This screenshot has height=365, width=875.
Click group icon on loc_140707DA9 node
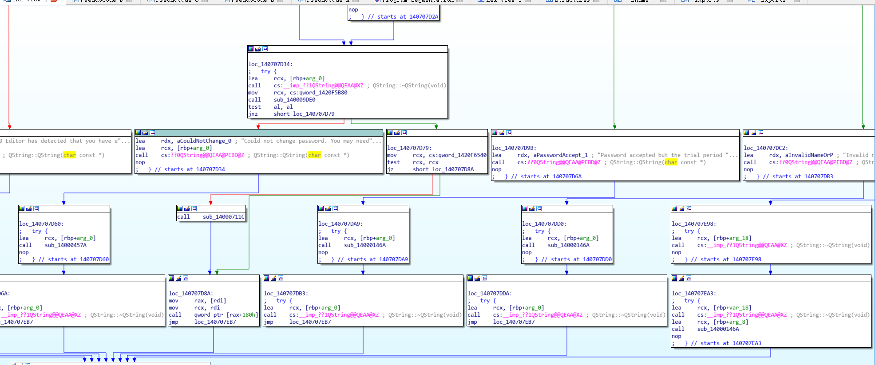tap(335, 208)
